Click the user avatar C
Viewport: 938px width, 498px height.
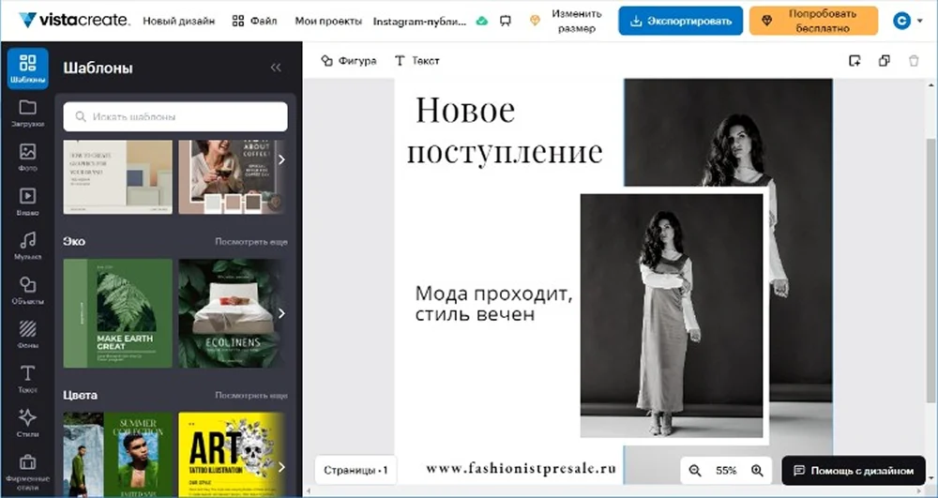click(901, 21)
